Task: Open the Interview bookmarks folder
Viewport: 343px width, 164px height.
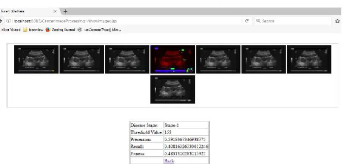Action: 33,30
